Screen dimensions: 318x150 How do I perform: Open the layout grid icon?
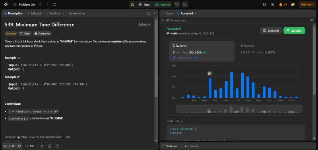[x=264, y=4]
